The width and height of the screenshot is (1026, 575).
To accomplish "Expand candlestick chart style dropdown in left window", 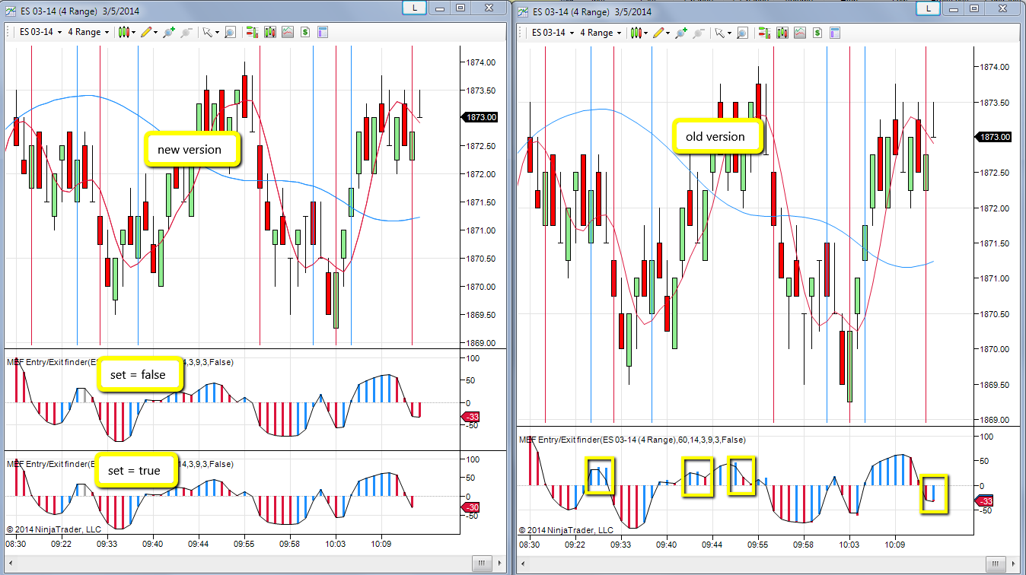I will pyautogui.click(x=134, y=32).
